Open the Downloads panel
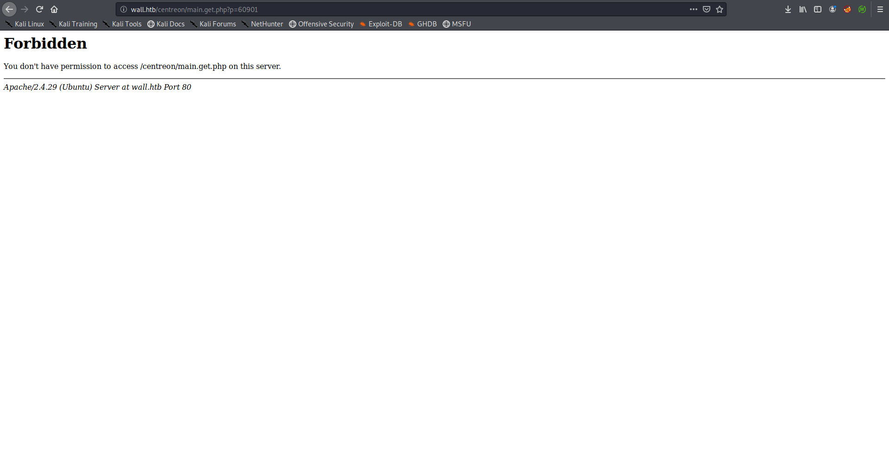Screen dimensions: 889x457 (788, 9)
